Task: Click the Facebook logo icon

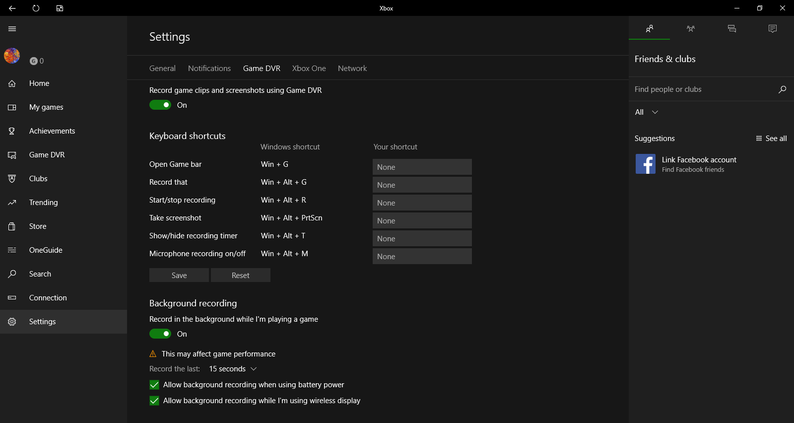Action: (646, 164)
